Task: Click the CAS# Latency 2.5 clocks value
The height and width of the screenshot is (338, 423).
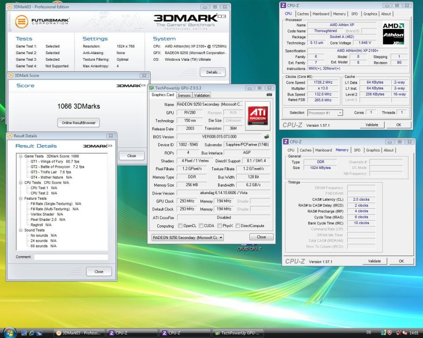Action: click(361, 199)
